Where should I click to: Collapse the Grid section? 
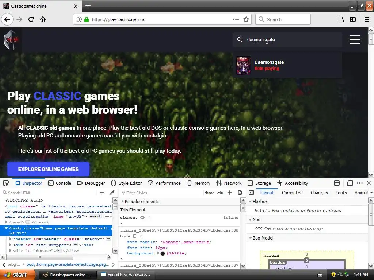tap(250, 219)
